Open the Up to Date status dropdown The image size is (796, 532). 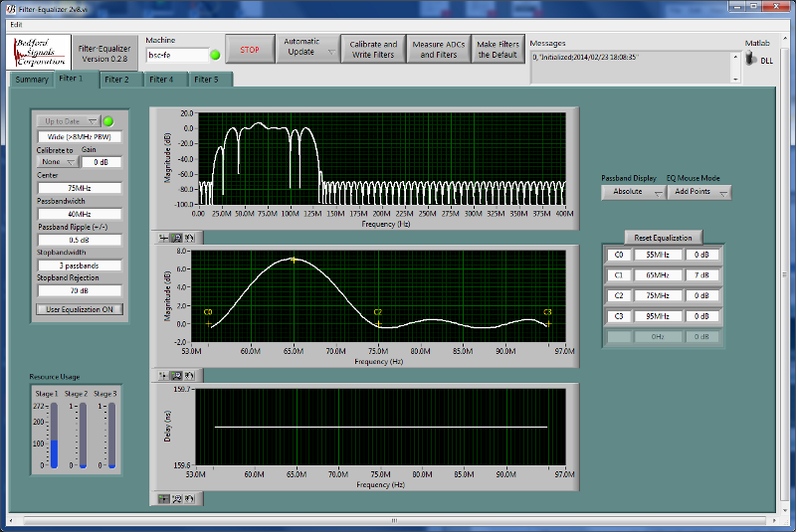pos(68,121)
